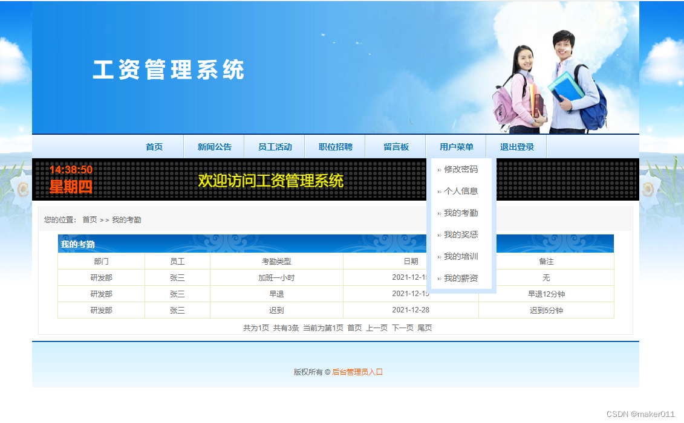Open 我的薪资 from the user menu
The width and height of the screenshot is (684, 423).
(461, 278)
